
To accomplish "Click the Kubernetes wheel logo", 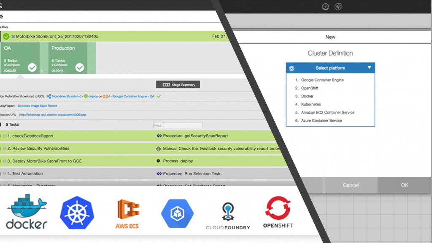I will 77,213.
